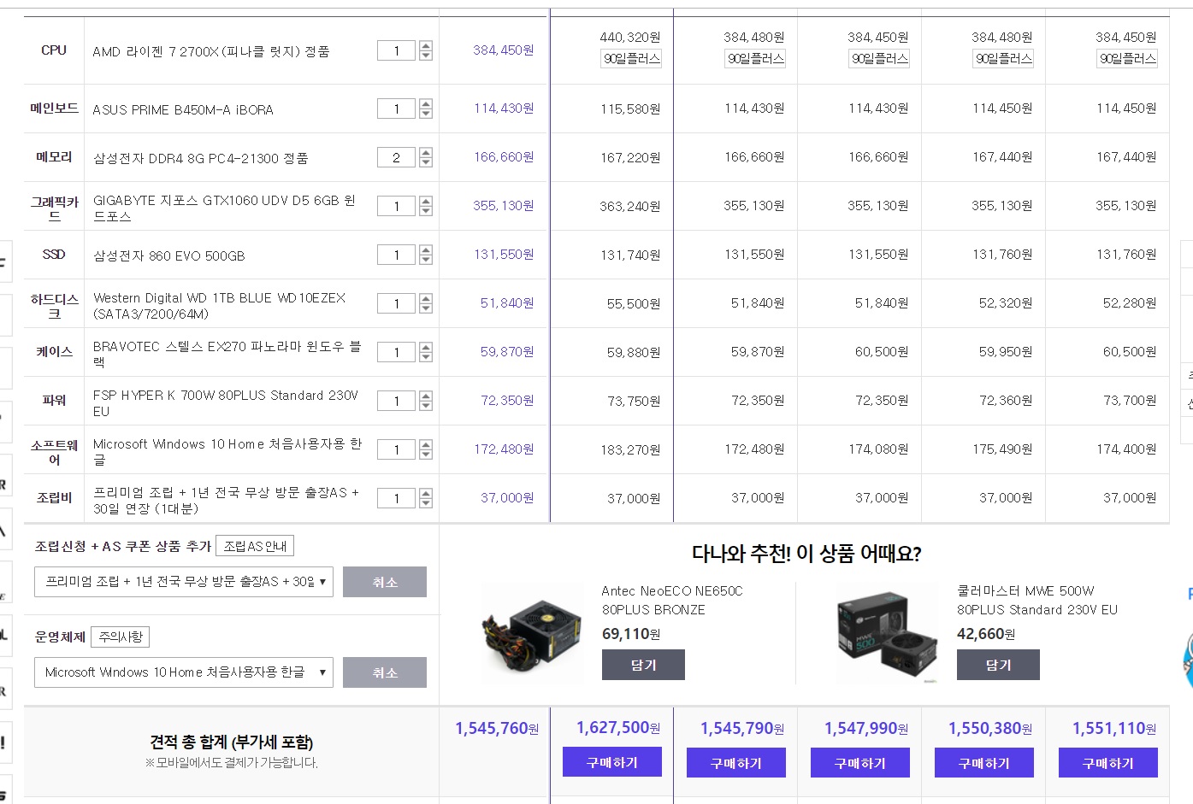The width and height of the screenshot is (1193, 804).
Task: Click the 1,545,760원 lowest total price
Action: pyautogui.click(x=497, y=728)
